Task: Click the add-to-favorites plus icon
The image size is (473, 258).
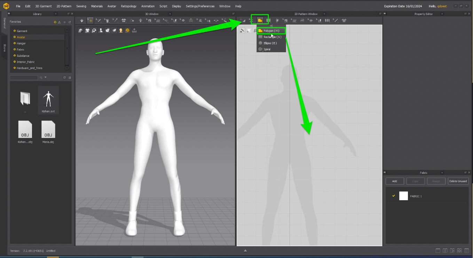Action: click(65, 22)
